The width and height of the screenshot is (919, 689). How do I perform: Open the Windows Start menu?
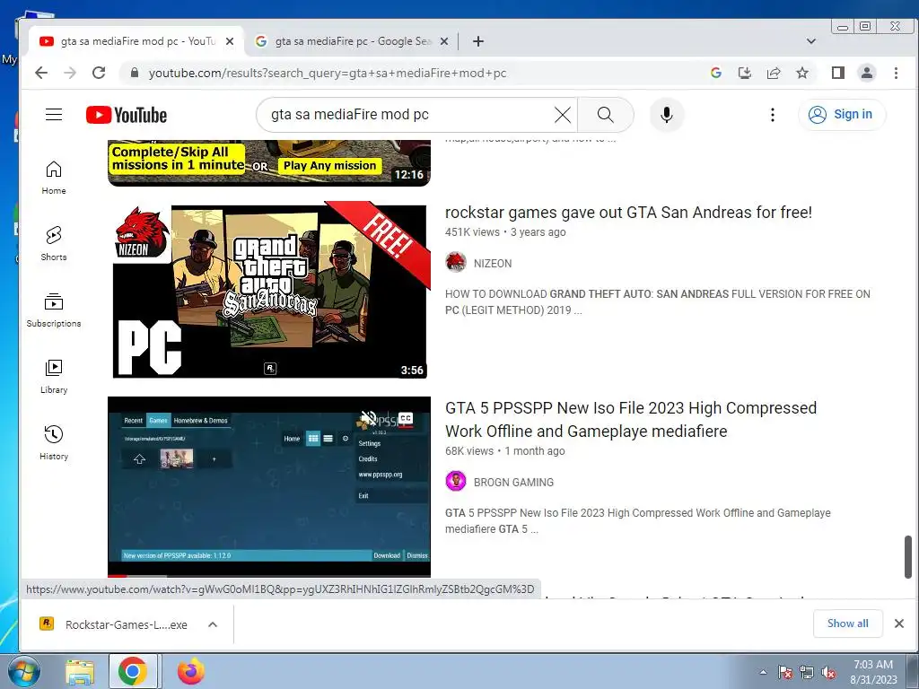click(23, 671)
